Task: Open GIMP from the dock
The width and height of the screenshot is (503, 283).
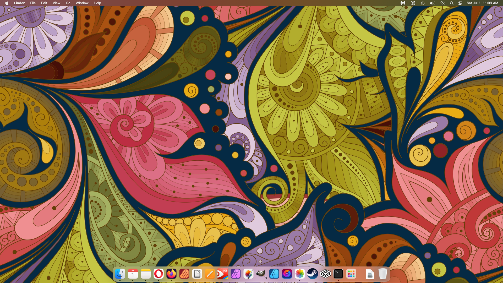Action: 261,274
